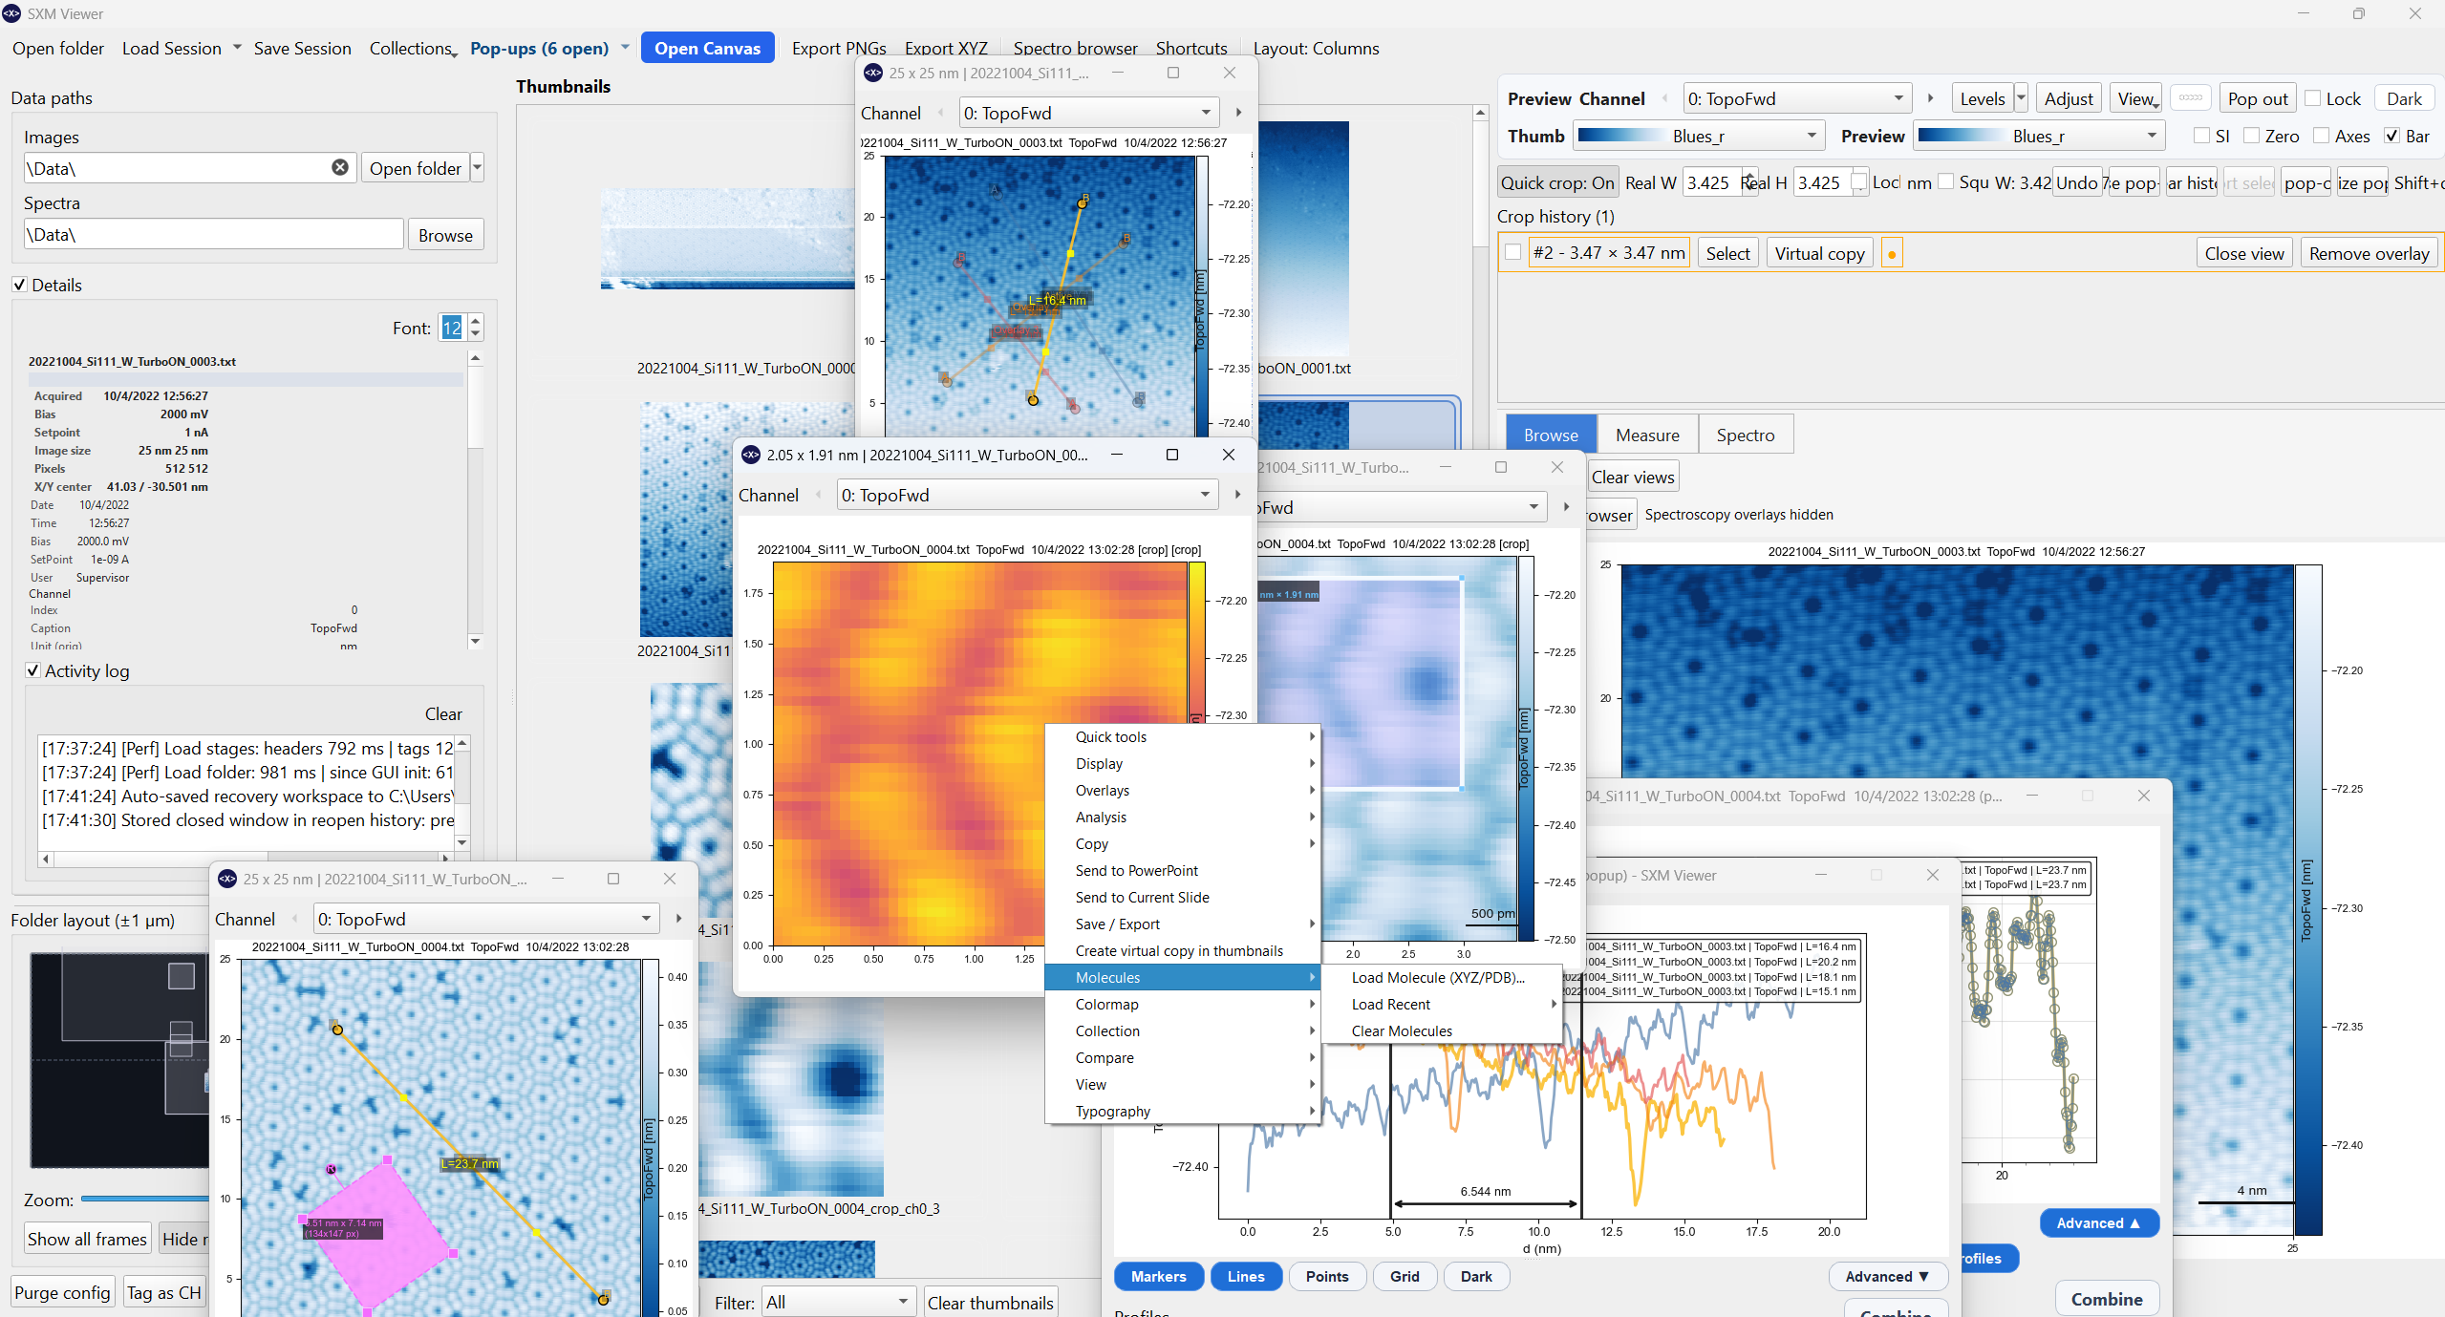Toggle the Details checkbox
Screen dimensions: 2445x1317
point(20,285)
